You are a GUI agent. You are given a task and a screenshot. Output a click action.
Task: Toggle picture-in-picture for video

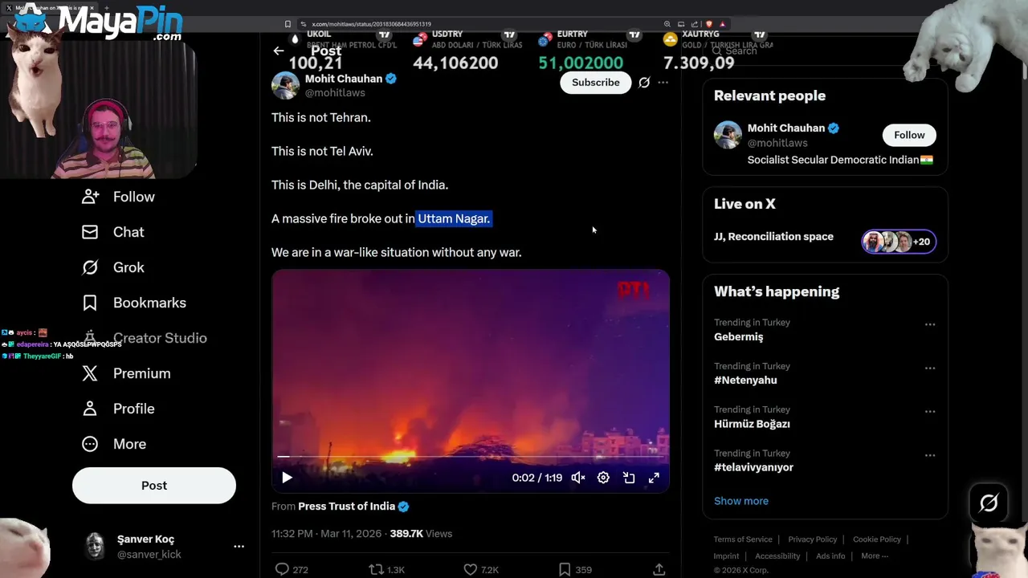(x=629, y=478)
